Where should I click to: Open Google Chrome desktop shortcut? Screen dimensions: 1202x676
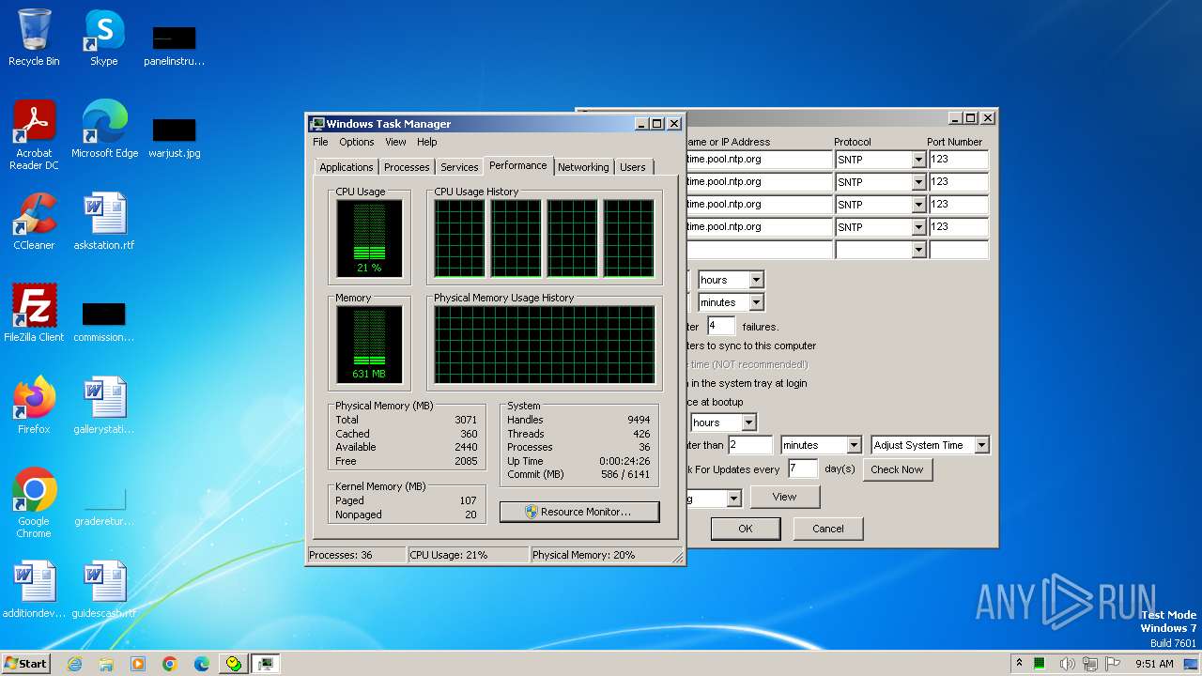pyautogui.click(x=34, y=503)
